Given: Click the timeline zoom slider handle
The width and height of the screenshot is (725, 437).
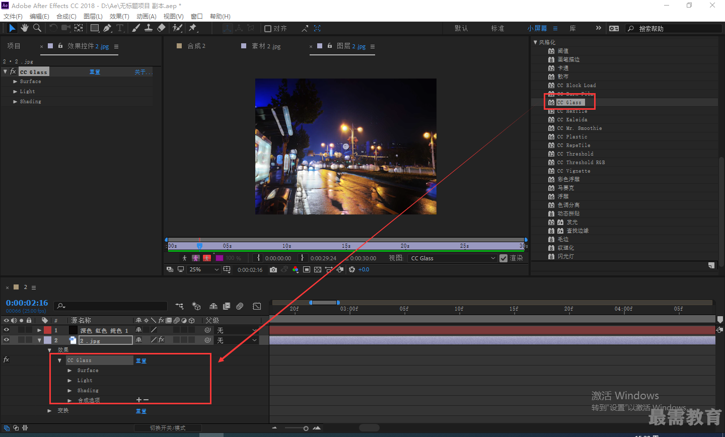Looking at the screenshot, I should point(306,428).
